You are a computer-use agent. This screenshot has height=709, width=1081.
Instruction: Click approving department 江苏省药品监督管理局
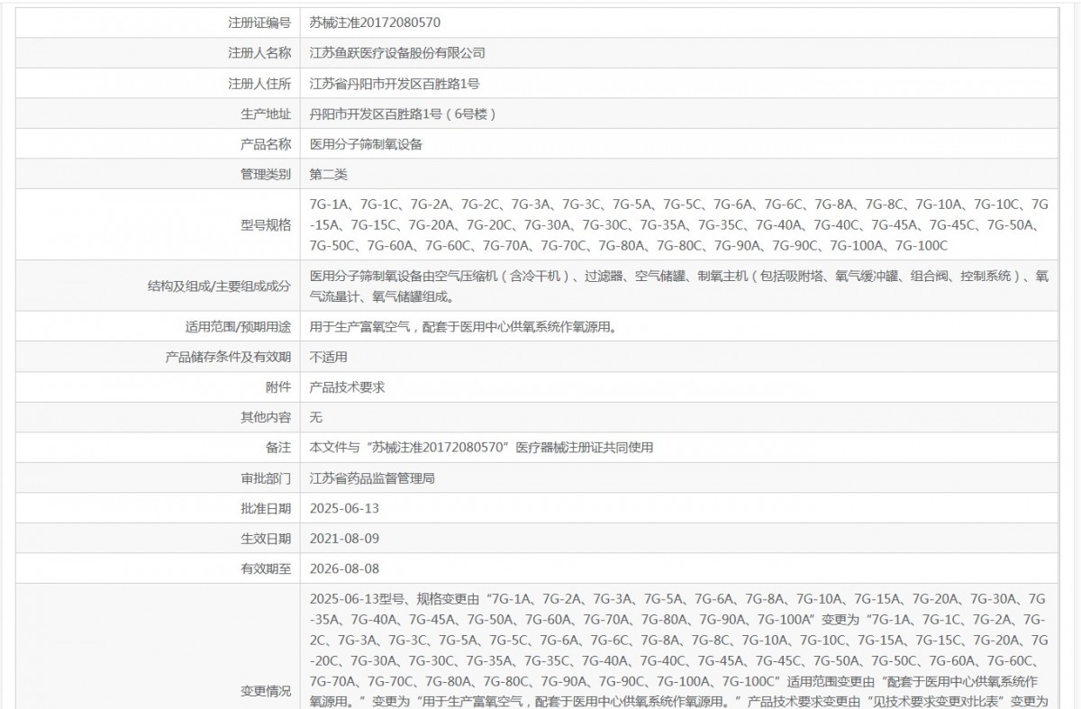point(372,478)
